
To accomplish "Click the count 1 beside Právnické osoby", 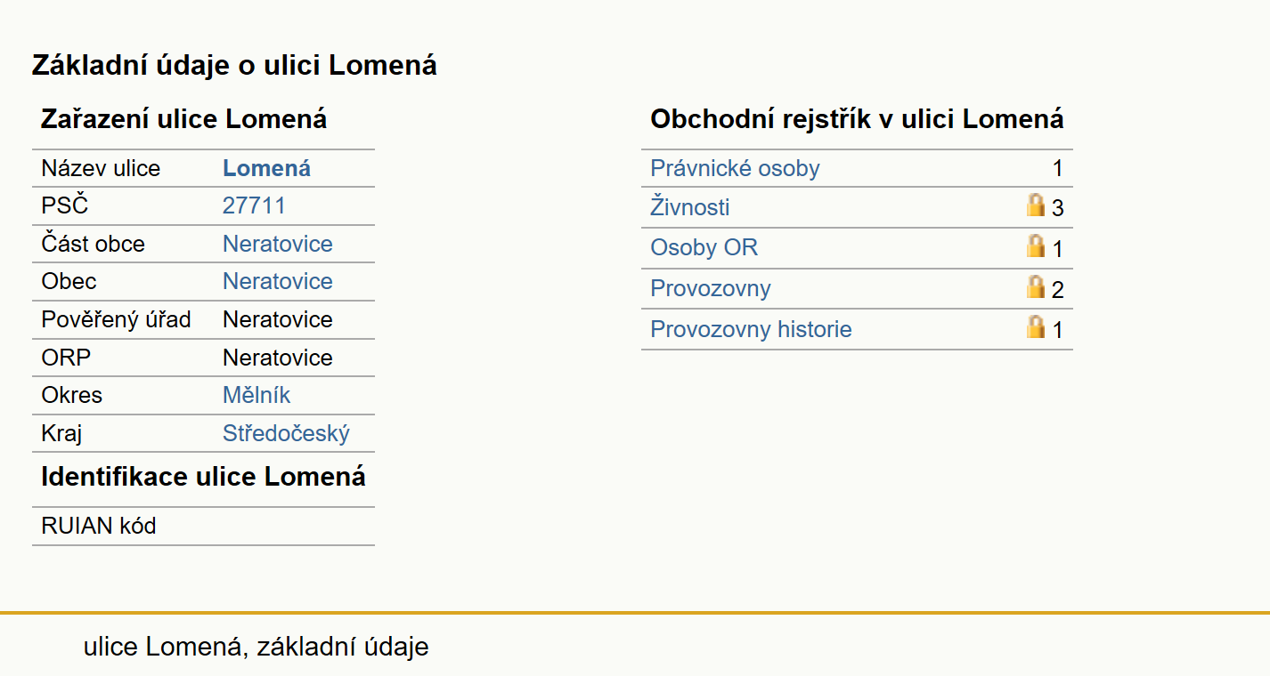I will click(x=1057, y=168).
